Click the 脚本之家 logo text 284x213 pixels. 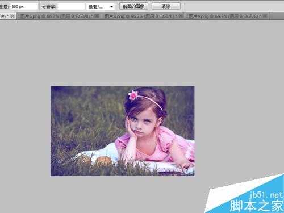(x=257, y=206)
